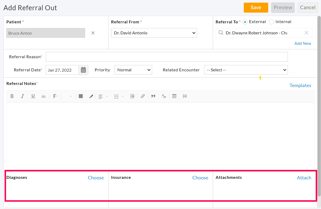Choose diagnoses for the referral
This screenshot has height=209, width=321.
click(x=96, y=178)
